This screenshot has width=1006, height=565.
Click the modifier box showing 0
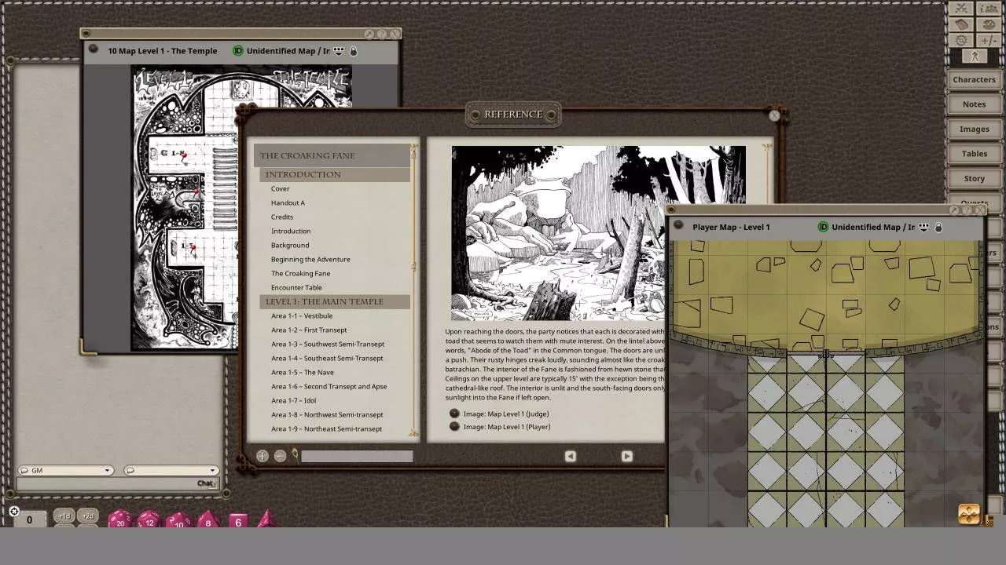click(29, 519)
